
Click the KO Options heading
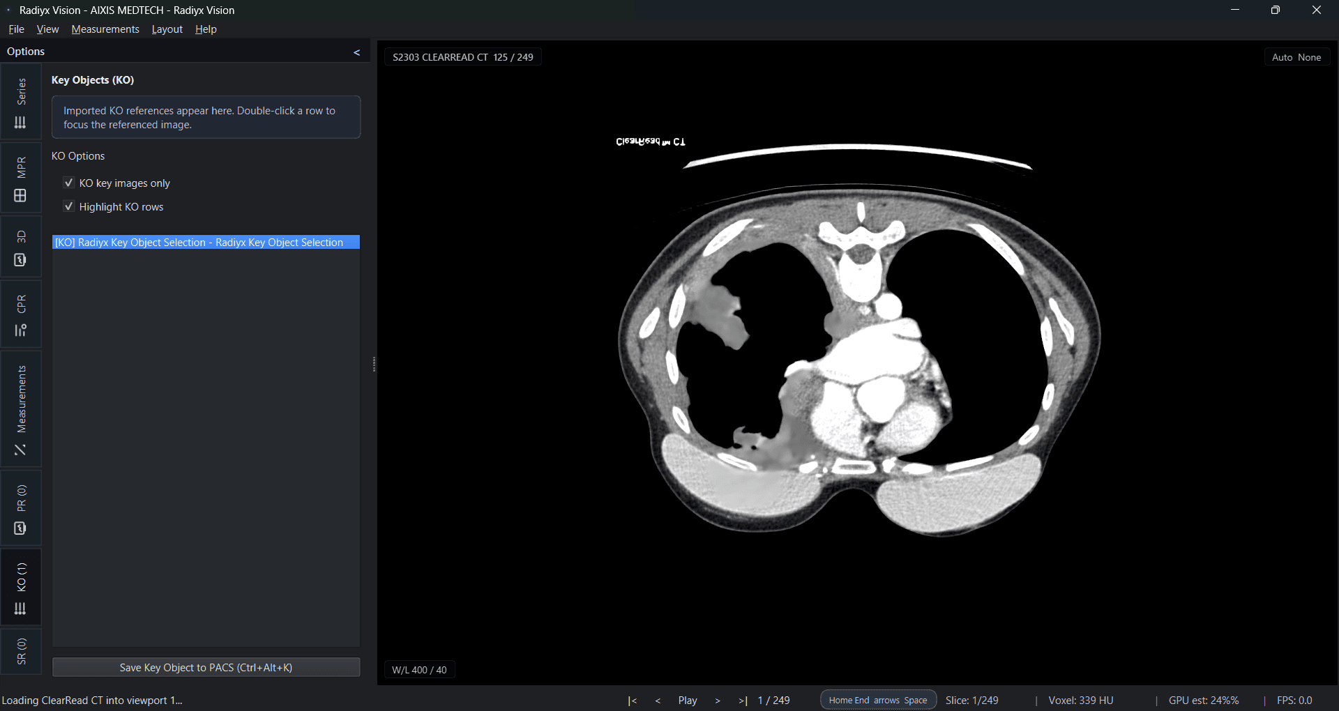tap(78, 156)
